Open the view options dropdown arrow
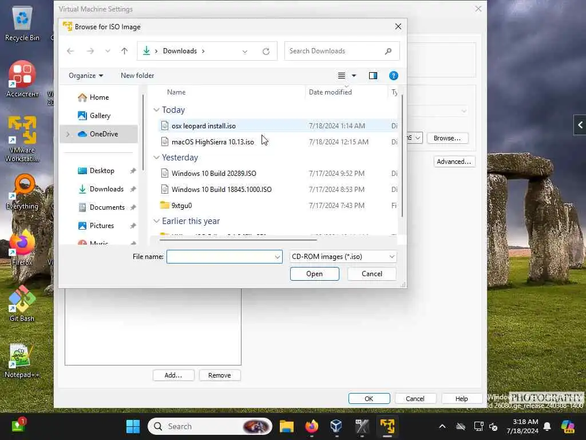The image size is (586, 440). (354, 76)
